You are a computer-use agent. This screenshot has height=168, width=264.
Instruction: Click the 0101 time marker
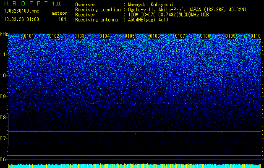coord(29,36)
